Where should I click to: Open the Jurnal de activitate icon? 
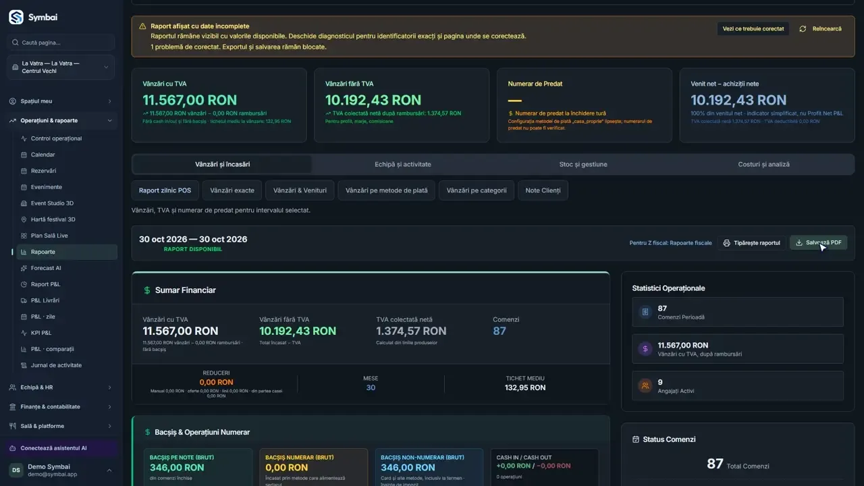[24, 365]
